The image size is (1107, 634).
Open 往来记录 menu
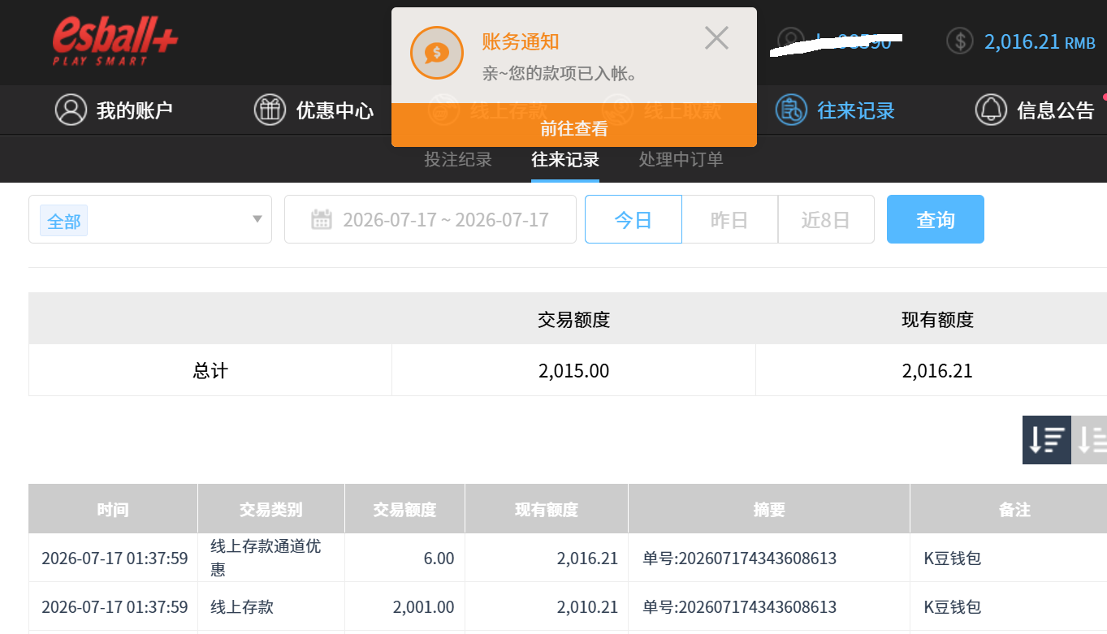pyautogui.click(x=835, y=110)
